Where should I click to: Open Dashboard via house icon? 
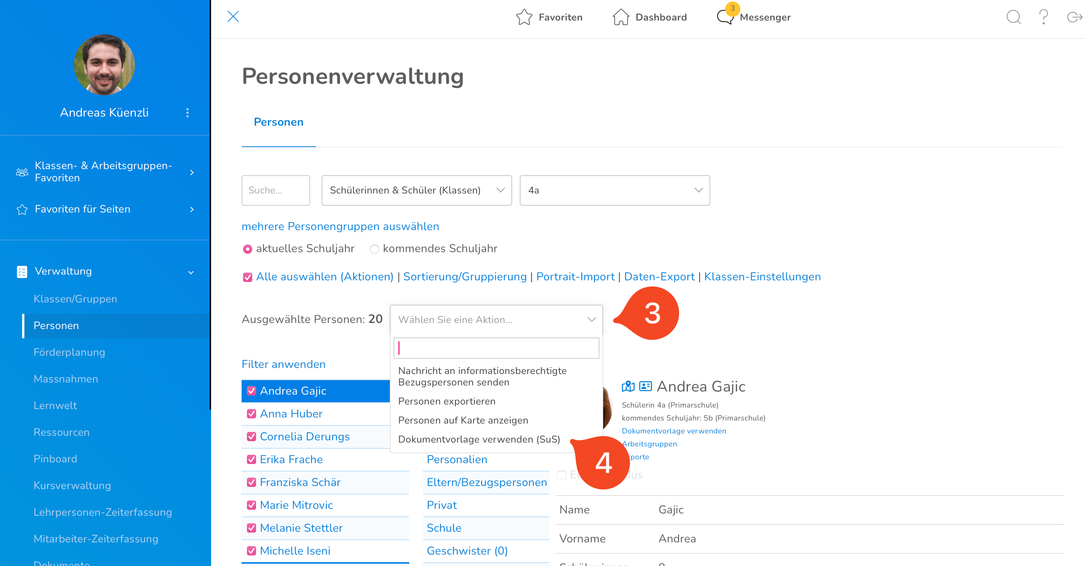pos(621,17)
